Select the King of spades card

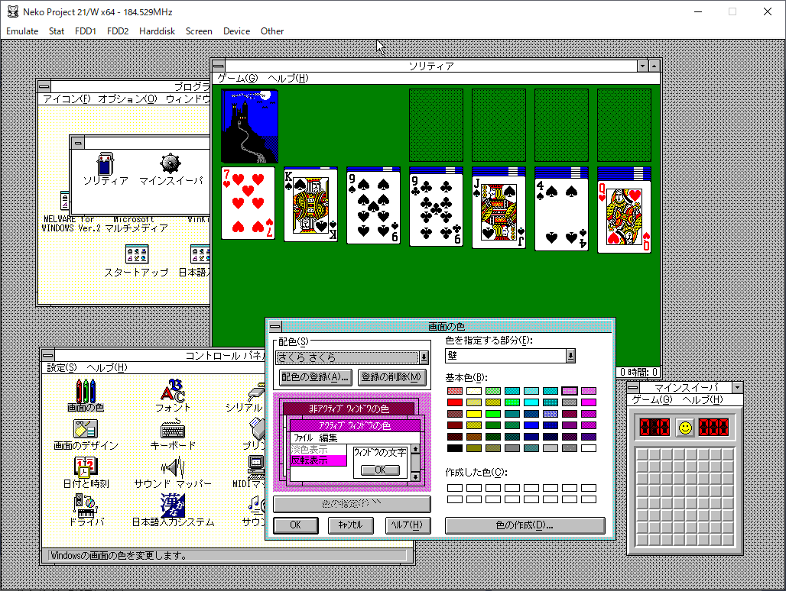tap(310, 206)
